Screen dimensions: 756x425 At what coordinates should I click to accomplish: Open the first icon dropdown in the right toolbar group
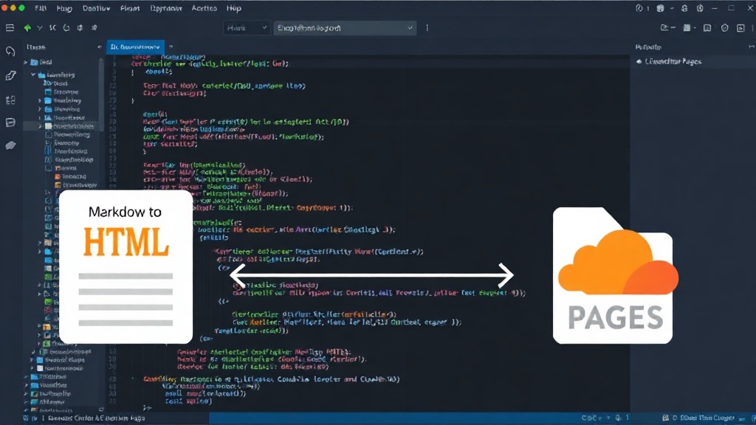click(x=667, y=28)
